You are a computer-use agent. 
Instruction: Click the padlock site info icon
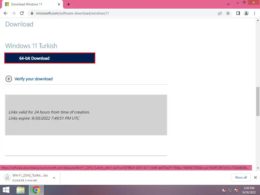32,13
